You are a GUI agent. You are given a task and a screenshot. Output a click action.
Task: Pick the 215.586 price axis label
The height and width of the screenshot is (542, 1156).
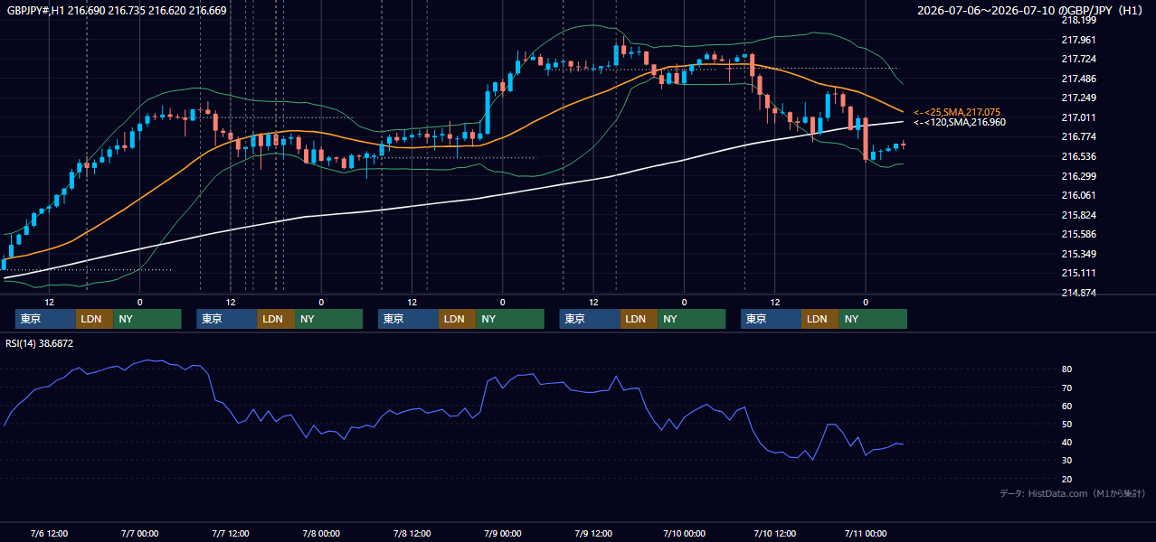(1079, 234)
